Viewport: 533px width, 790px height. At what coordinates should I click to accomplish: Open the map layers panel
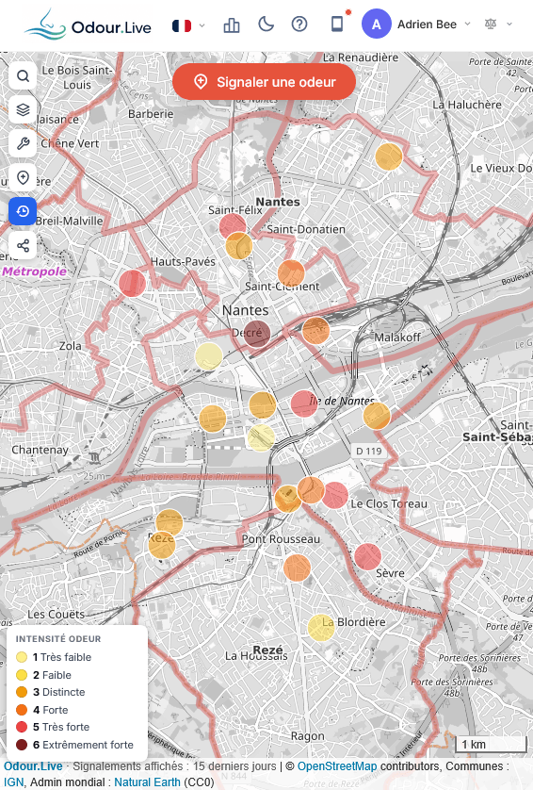click(x=23, y=110)
